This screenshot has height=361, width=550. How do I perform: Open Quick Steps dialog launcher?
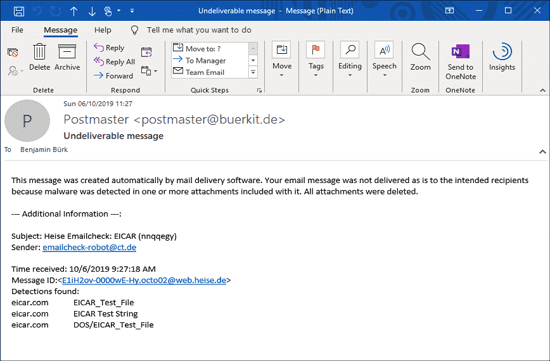tap(259, 91)
